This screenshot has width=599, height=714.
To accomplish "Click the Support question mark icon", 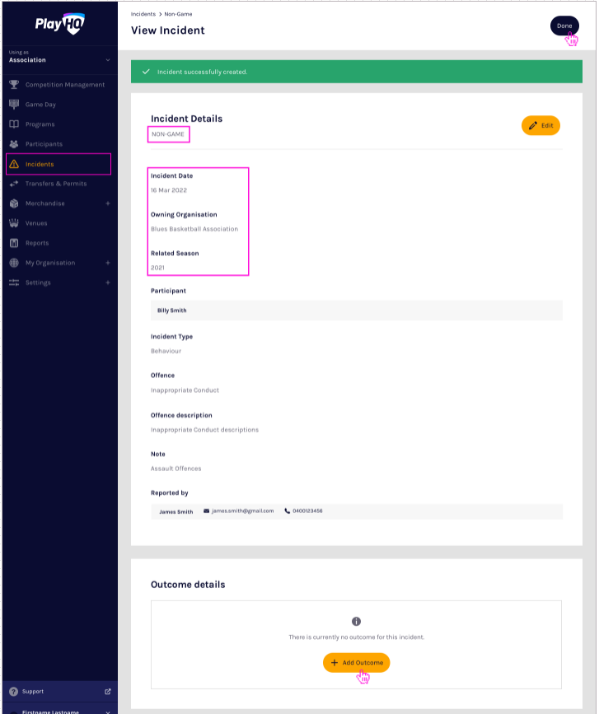I will [x=13, y=691].
